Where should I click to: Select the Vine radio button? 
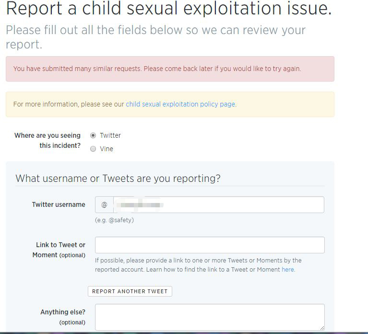(93, 149)
